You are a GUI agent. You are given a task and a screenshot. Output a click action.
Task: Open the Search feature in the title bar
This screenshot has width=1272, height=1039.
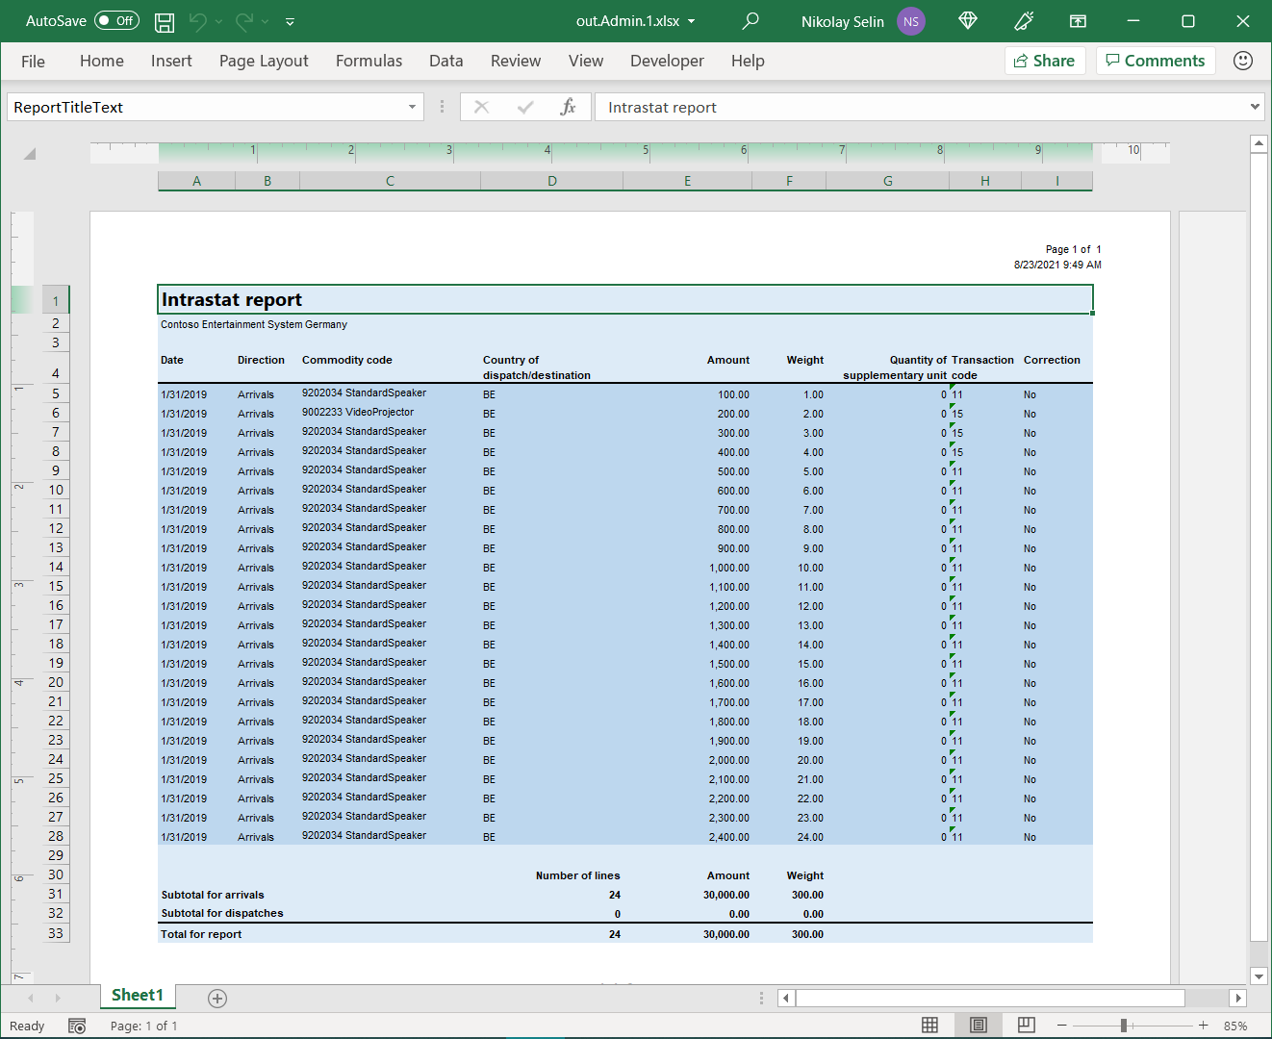[x=750, y=20]
